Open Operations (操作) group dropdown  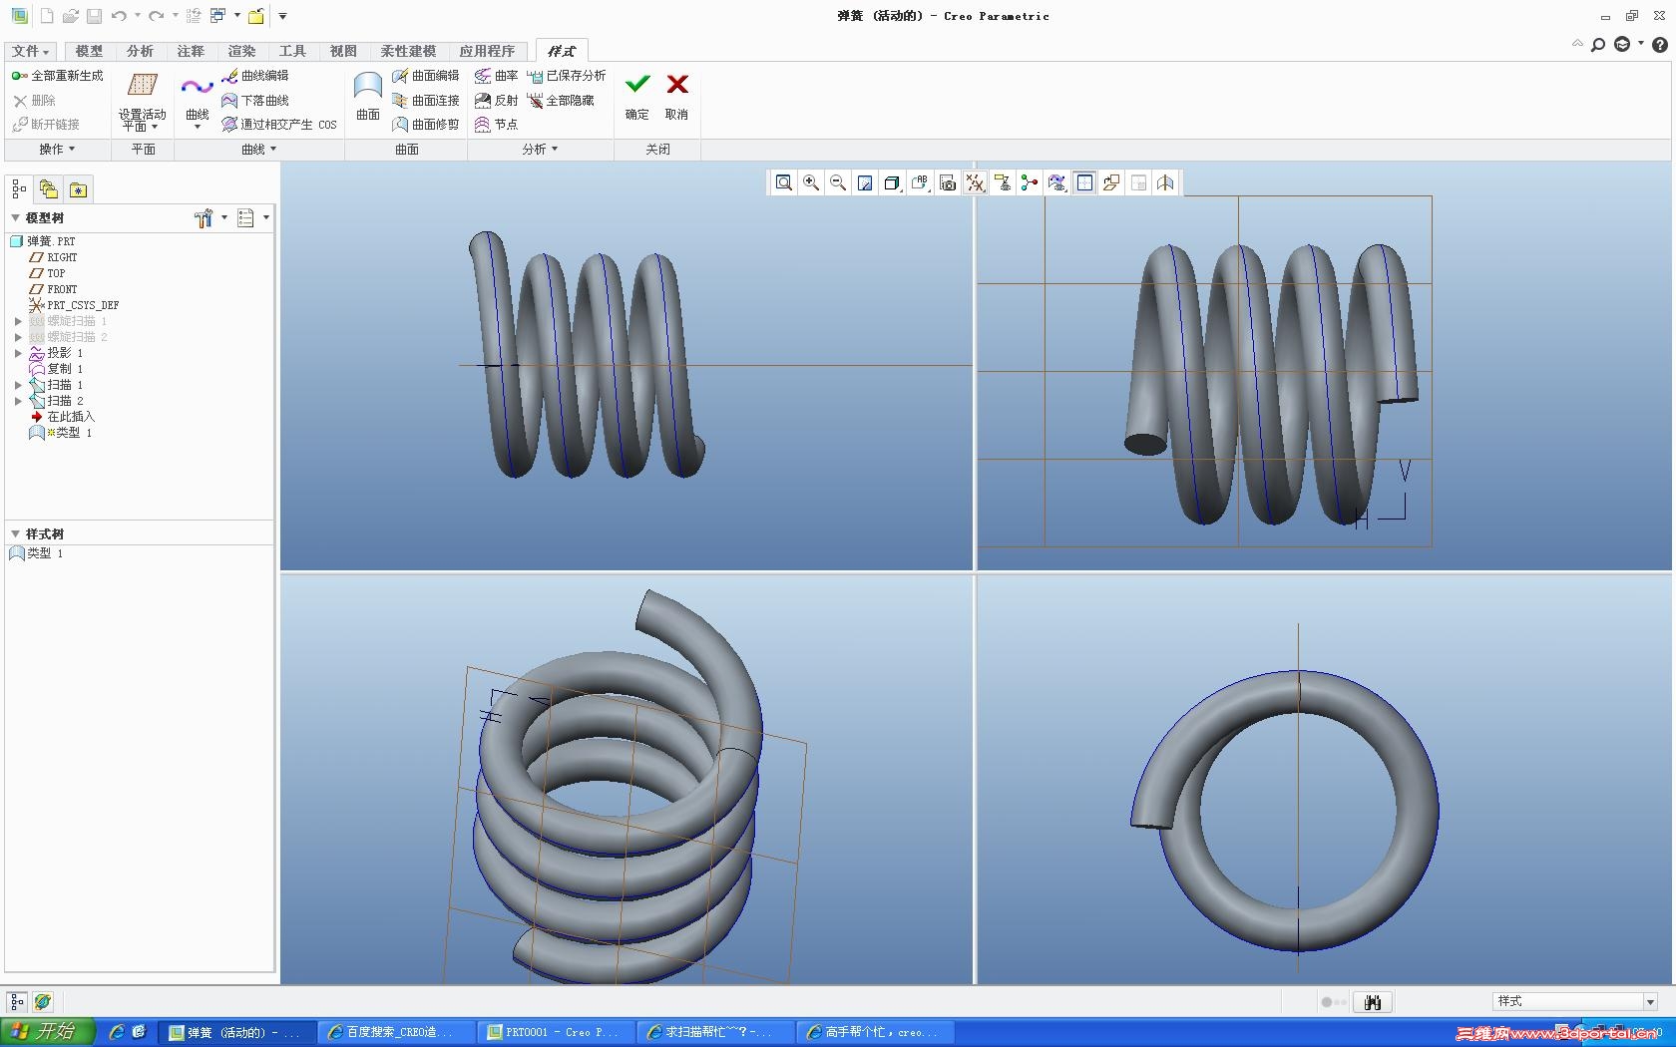(57, 150)
